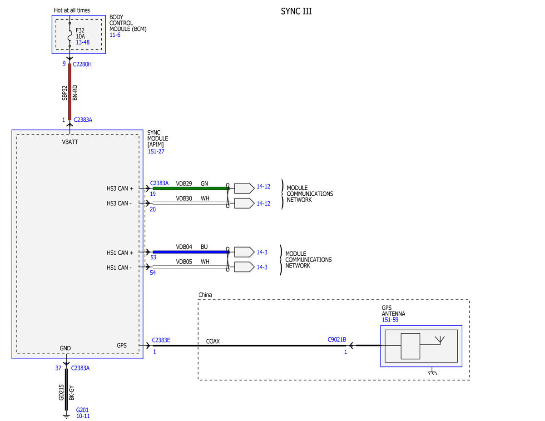The height and width of the screenshot is (421, 545).
Task: Open the 10-11 ground page reference
Action: pos(83,416)
